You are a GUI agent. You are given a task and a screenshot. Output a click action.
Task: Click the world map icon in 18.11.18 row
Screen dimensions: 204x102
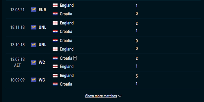[34, 27]
